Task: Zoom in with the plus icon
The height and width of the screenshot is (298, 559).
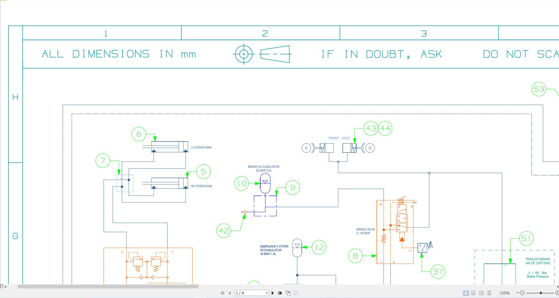Action: click(557, 293)
